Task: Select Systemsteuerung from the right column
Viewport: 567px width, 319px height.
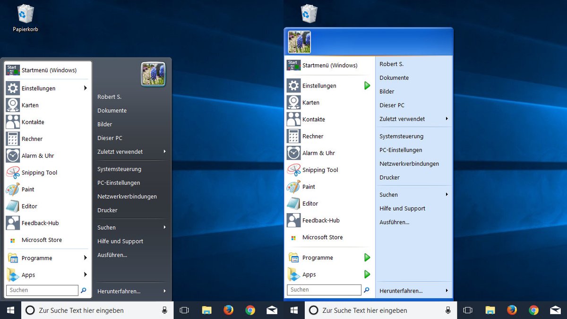Action: [x=120, y=169]
